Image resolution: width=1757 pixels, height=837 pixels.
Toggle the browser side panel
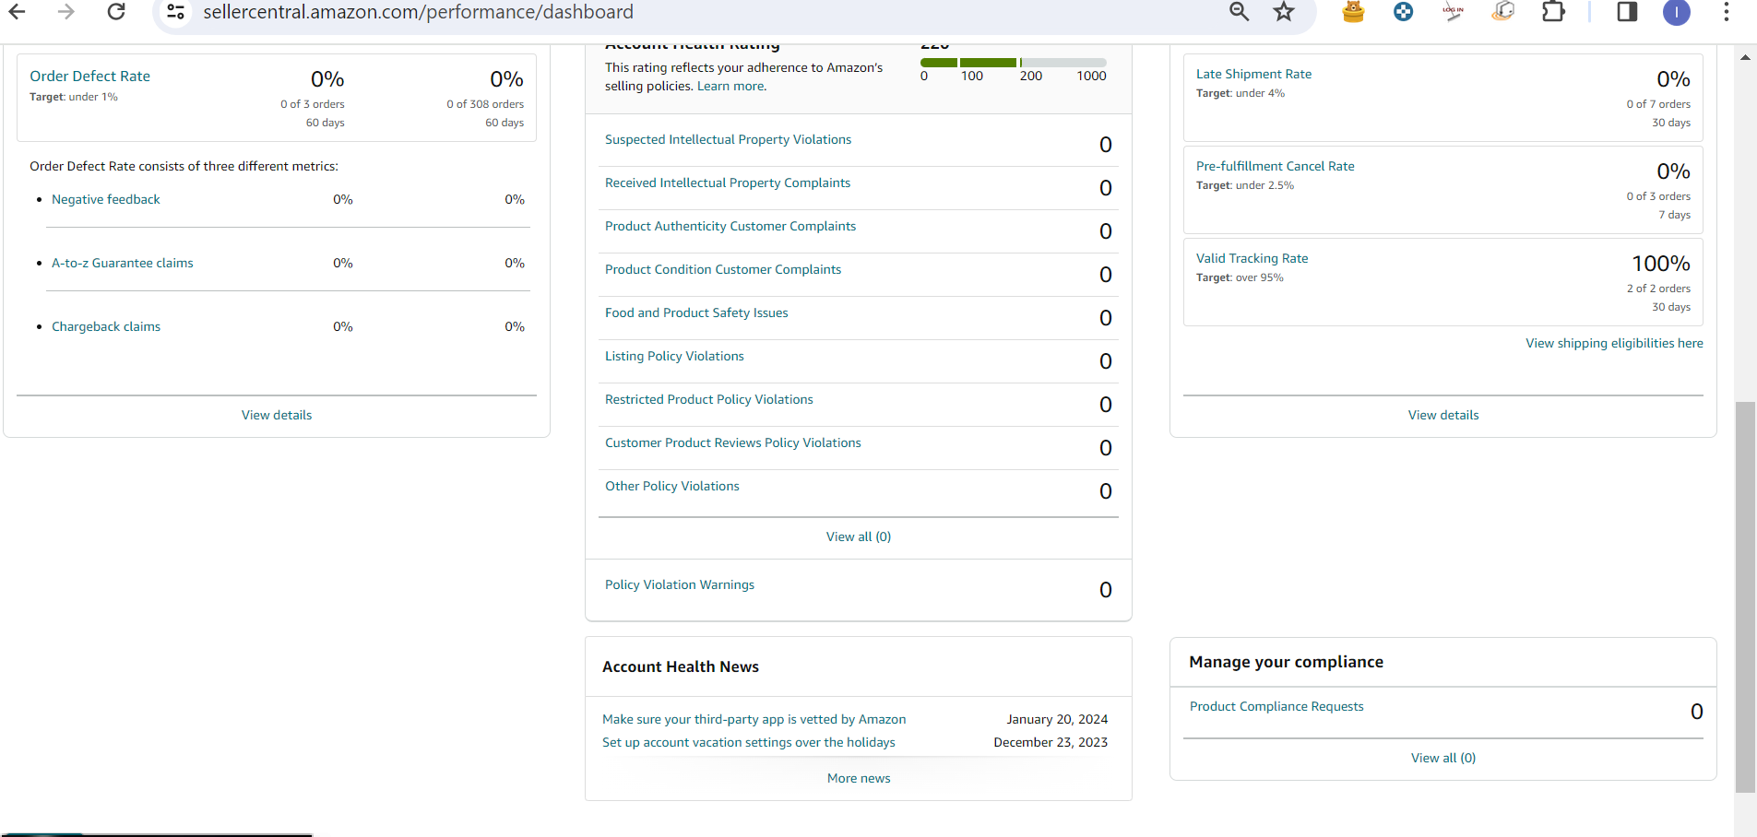coord(1627,12)
